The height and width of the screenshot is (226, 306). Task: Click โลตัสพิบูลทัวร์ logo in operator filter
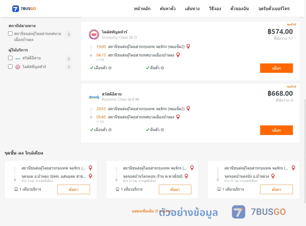pyautogui.click(x=18, y=67)
